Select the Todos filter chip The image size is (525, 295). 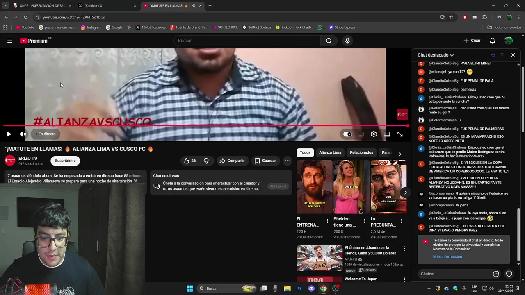click(x=305, y=152)
